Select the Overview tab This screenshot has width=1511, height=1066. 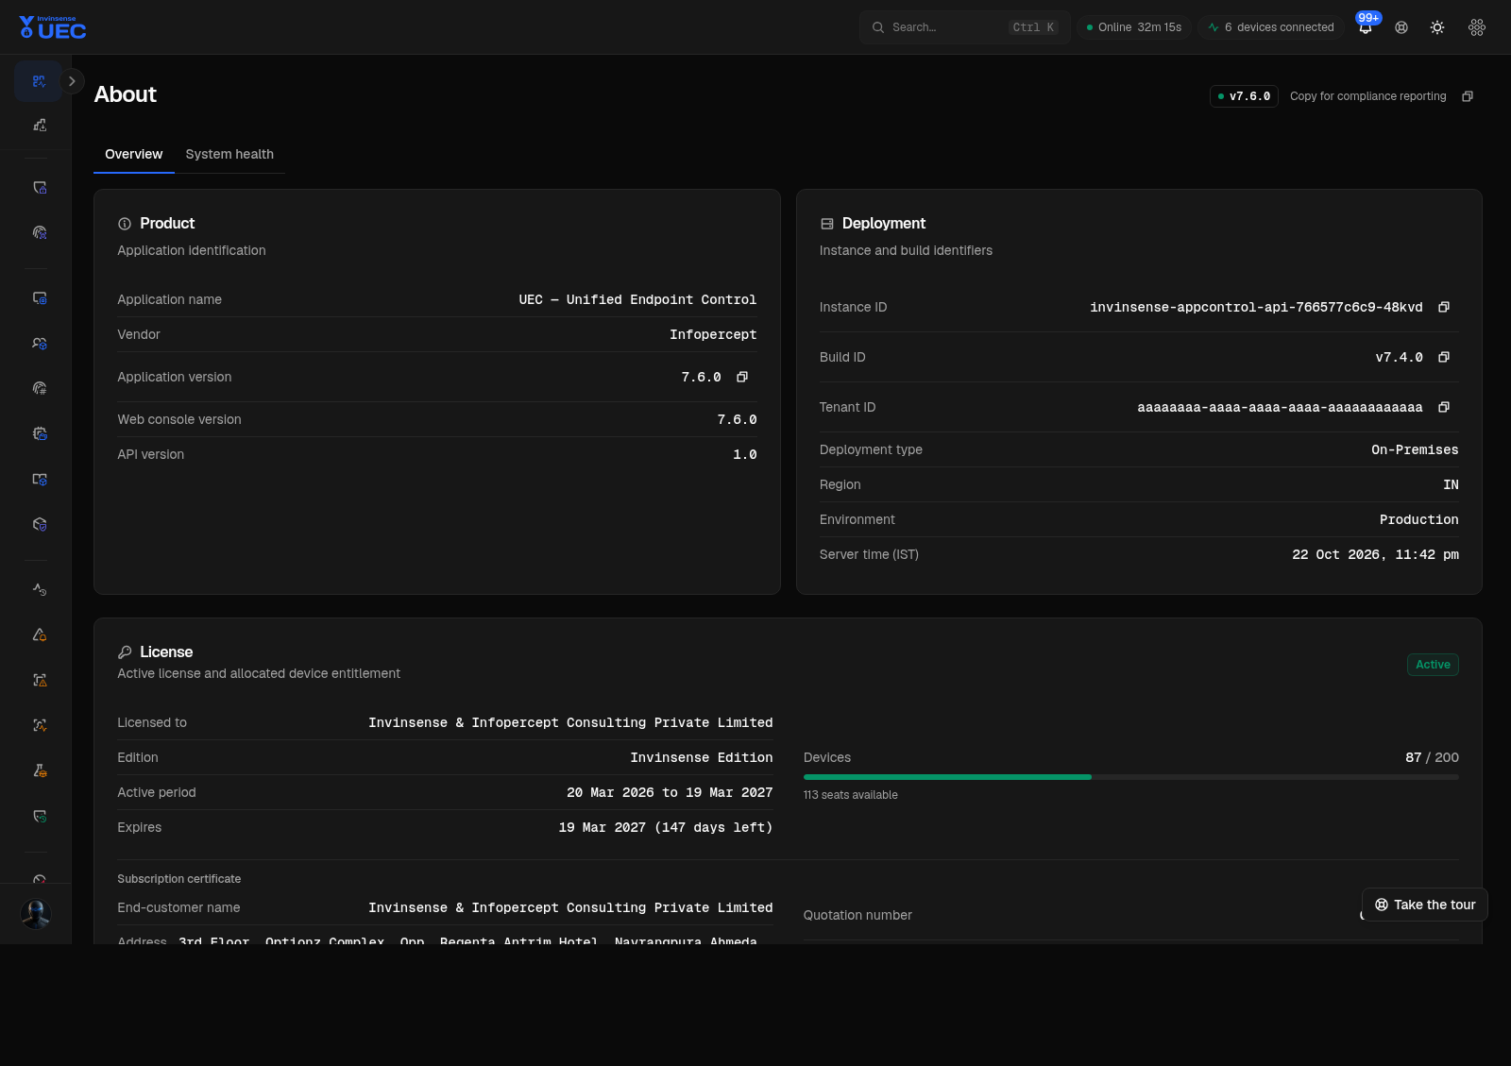point(134,154)
